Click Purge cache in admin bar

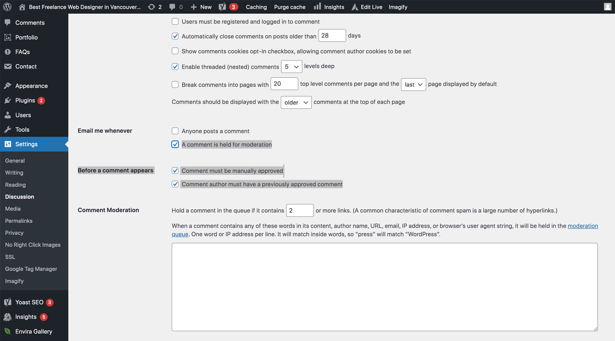coord(290,7)
